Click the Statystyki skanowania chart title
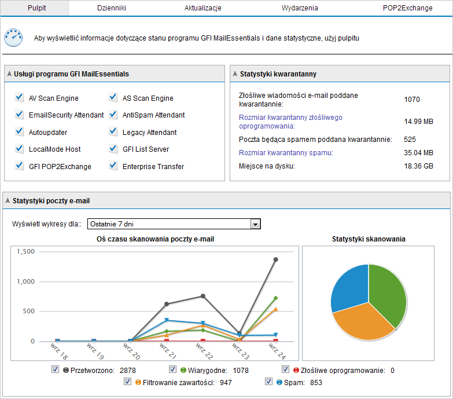 tap(369, 239)
